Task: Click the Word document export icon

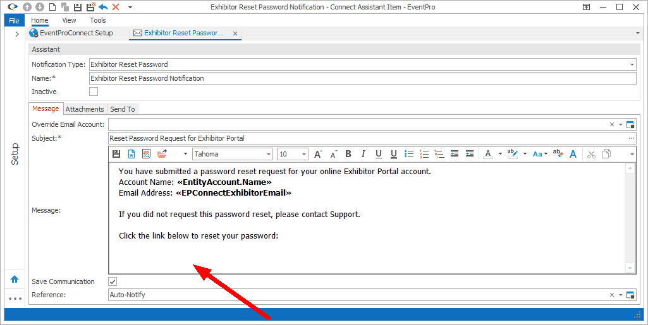Action: point(131,154)
